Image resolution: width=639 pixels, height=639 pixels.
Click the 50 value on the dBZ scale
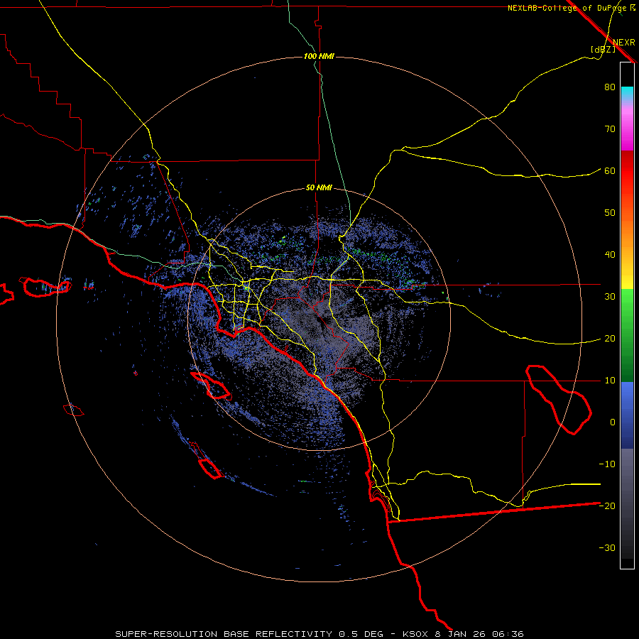(x=610, y=213)
